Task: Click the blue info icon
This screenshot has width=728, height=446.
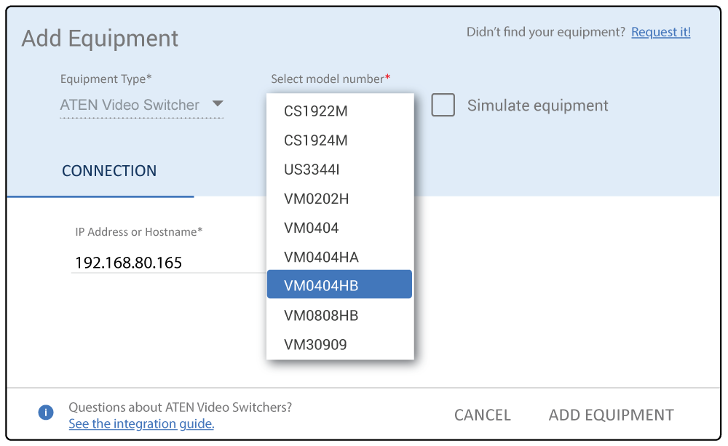Action: click(x=45, y=412)
